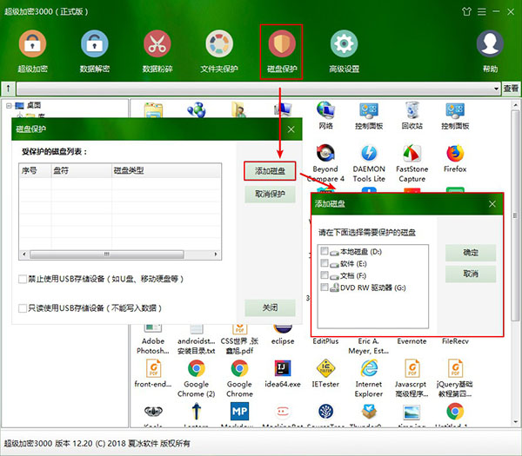Select the Firefox icon
Viewport: 522px width, 456px height.
455,159
